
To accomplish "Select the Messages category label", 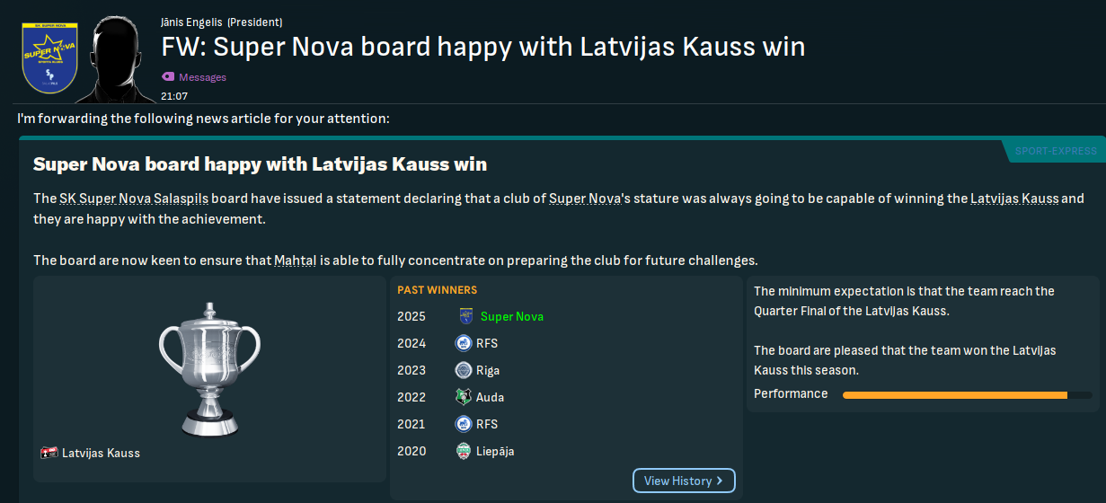I will [202, 77].
